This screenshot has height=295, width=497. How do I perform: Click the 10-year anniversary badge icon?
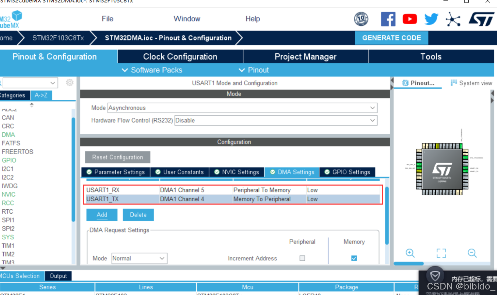click(361, 19)
